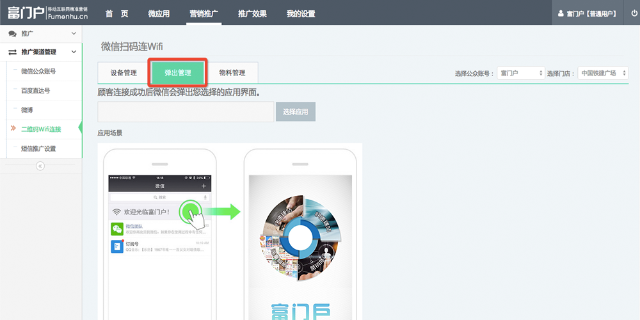
Task: Click the 应用场景 phone mockup image
Action: [x=230, y=232]
